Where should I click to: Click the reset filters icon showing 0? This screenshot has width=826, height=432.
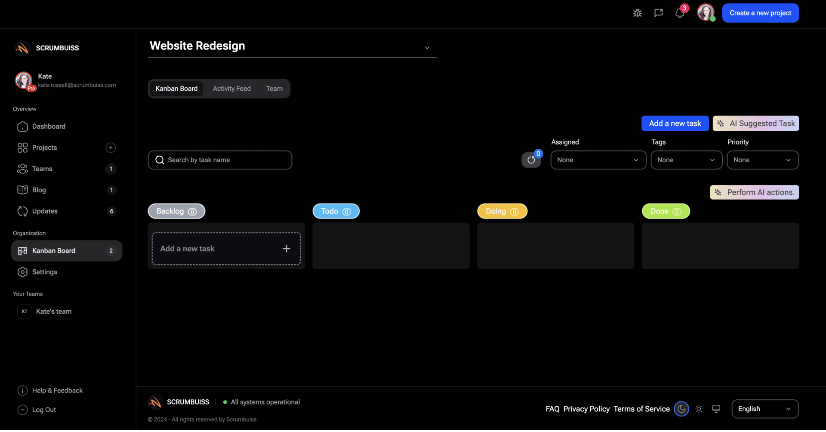531,160
